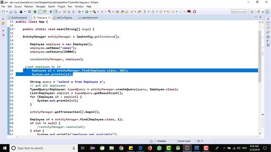Open Firefox from the taskbar

149,148
